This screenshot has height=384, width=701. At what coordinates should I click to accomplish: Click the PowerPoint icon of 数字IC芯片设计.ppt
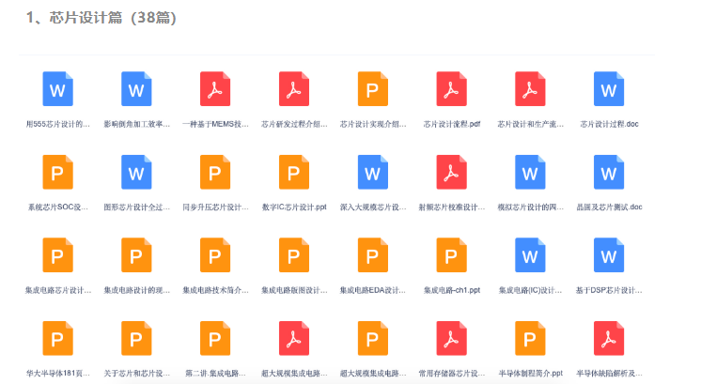[x=294, y=173]
